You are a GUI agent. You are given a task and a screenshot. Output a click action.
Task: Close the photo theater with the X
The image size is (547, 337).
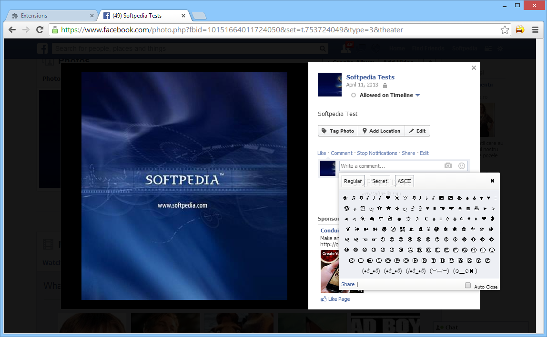coord(474,67)
